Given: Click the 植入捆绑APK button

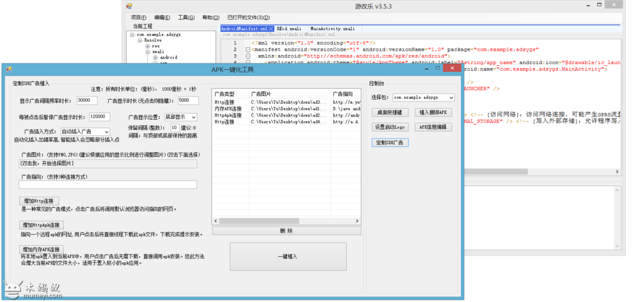Looking at the screenshot, I should 433,112.
